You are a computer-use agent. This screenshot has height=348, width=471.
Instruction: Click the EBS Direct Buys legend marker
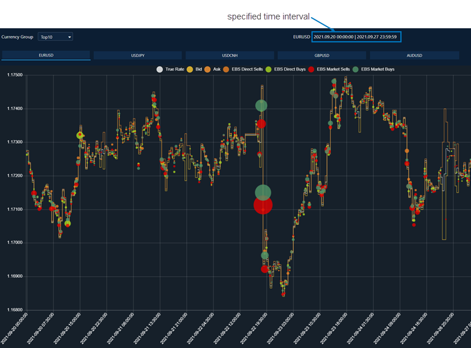coord(269,69)
